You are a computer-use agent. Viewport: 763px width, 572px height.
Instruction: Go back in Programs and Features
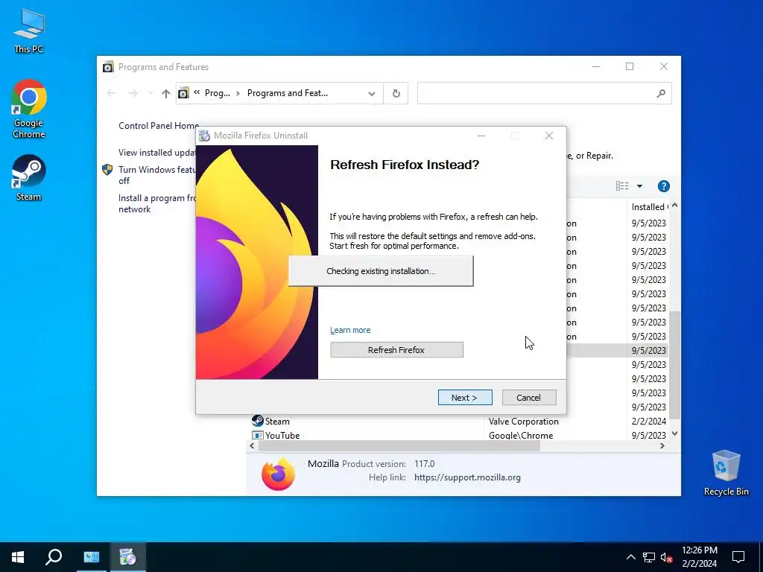point(111,93)
